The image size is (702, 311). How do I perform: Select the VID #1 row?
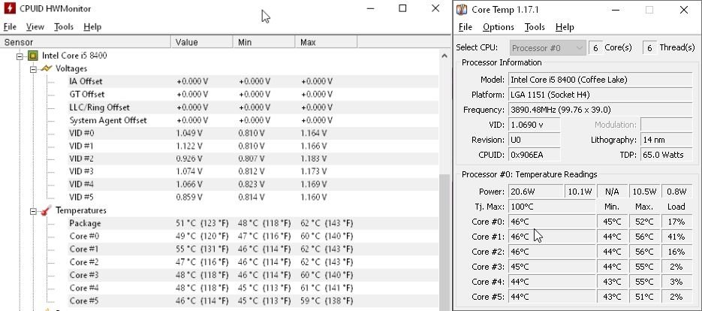click(x=253, y=146)
